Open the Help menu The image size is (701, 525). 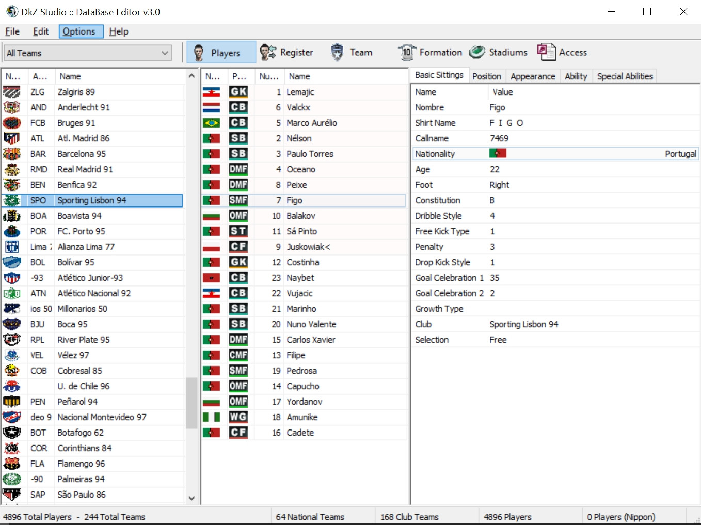click(x=119, y=31)
